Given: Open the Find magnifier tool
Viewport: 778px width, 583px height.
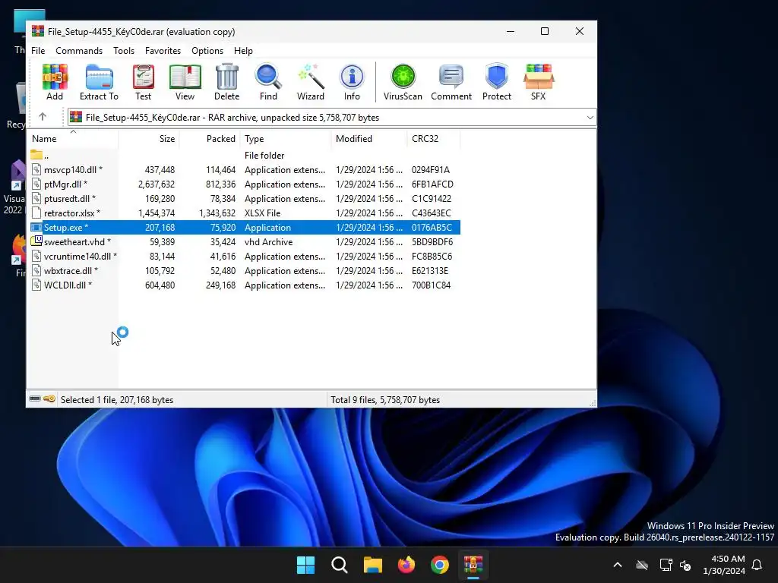Looking at the screenshot, I should click(268, 82).
